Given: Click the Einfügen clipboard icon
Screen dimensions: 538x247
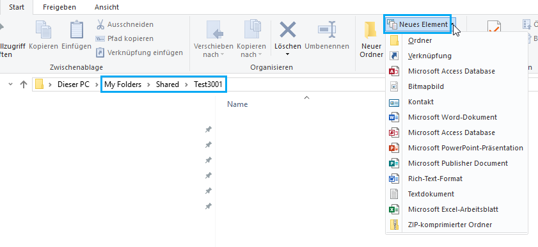Looking at the screenshot, I should (77, 30).
